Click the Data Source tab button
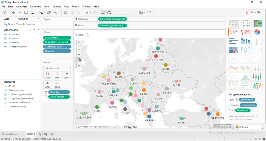266x141 pixels. pyautogui.click(x=10, y=134)
